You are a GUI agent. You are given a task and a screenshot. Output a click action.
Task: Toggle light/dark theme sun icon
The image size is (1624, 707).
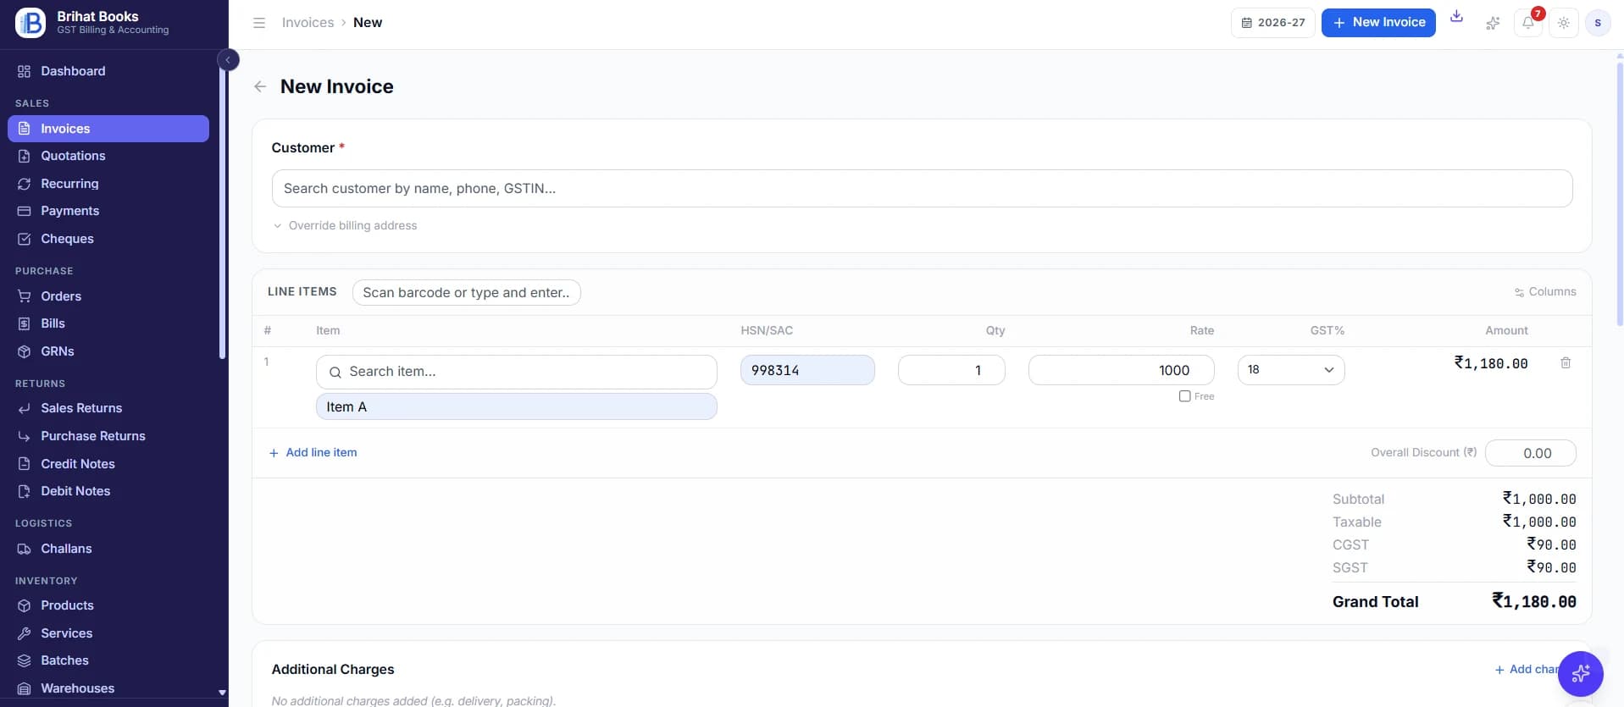click(x=1563, y=23)
